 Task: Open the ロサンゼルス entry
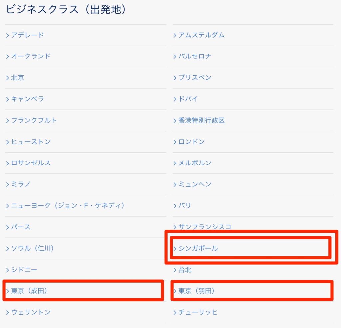point(31,163)
